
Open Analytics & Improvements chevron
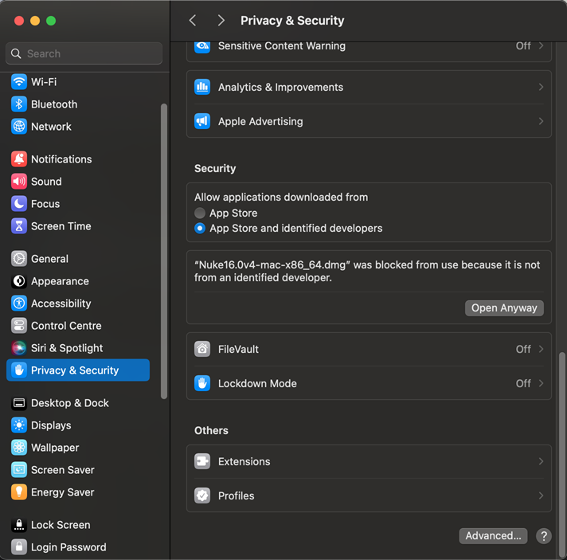541,87
